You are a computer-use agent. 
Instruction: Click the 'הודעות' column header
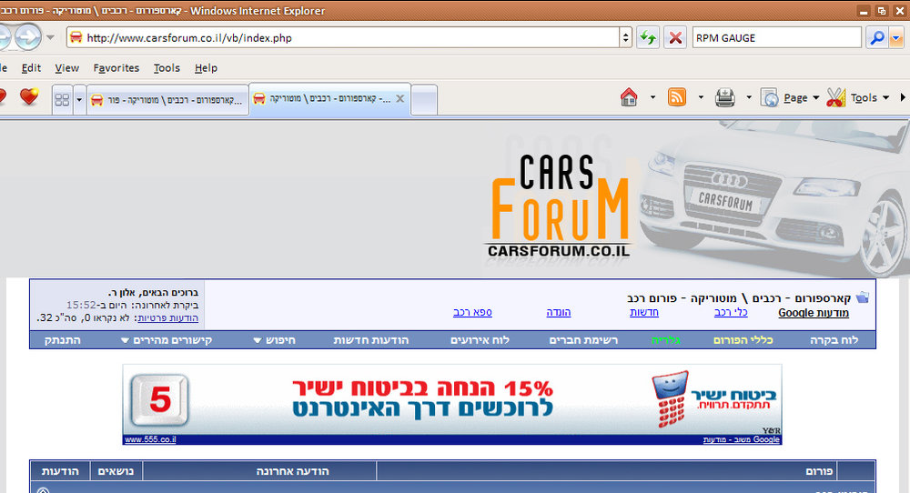point(60,471)
